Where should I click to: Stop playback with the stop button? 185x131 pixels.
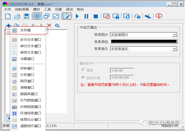point(96,16)
